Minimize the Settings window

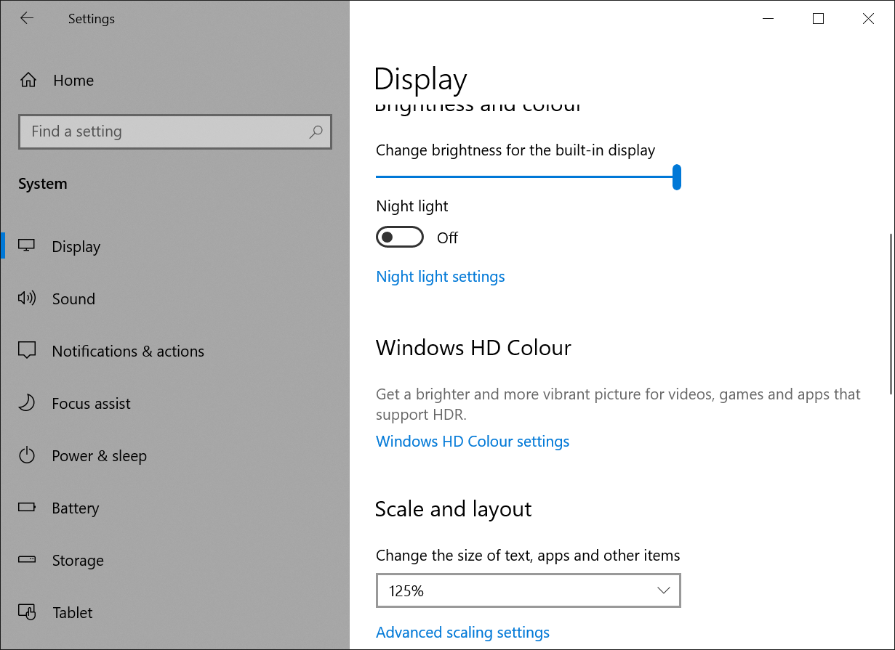[x=768, y=19]
